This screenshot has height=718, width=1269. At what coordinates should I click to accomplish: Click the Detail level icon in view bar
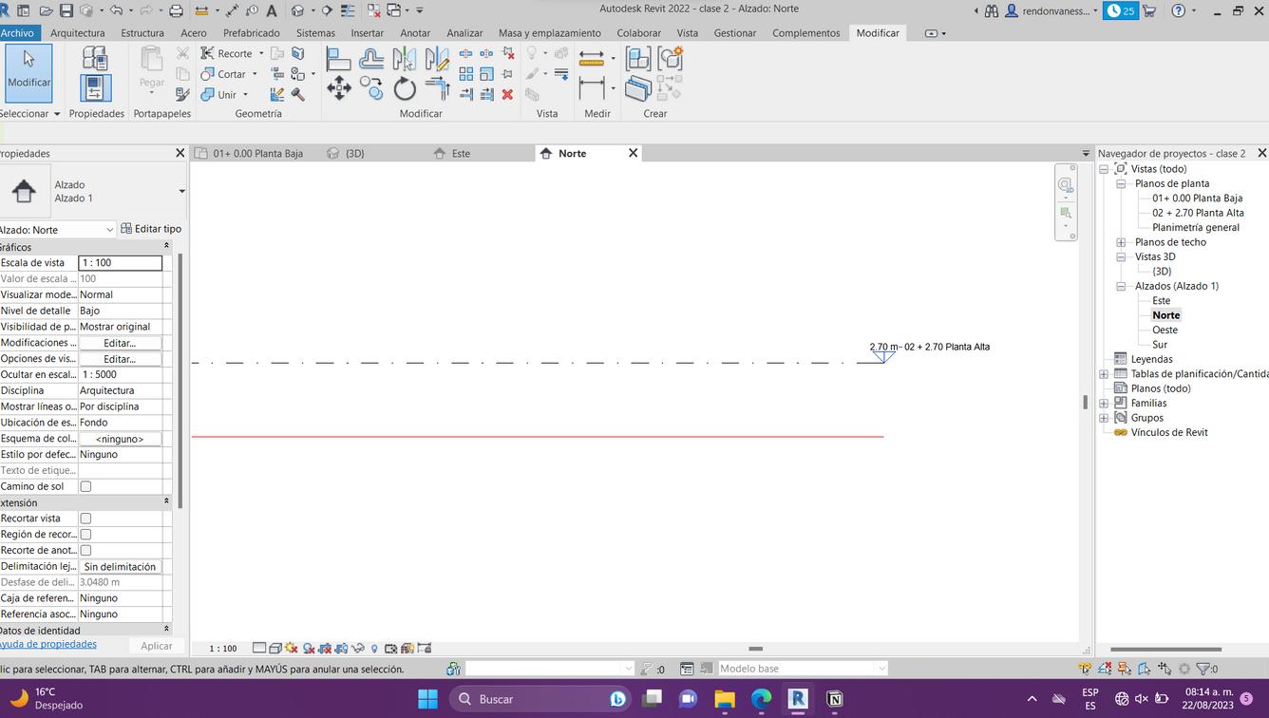click(x=259, y=649)
